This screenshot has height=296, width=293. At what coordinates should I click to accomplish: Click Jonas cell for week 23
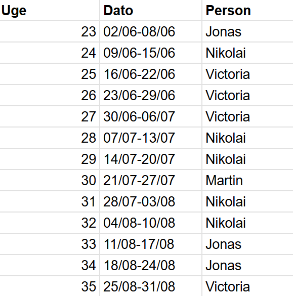pos(247,31)
